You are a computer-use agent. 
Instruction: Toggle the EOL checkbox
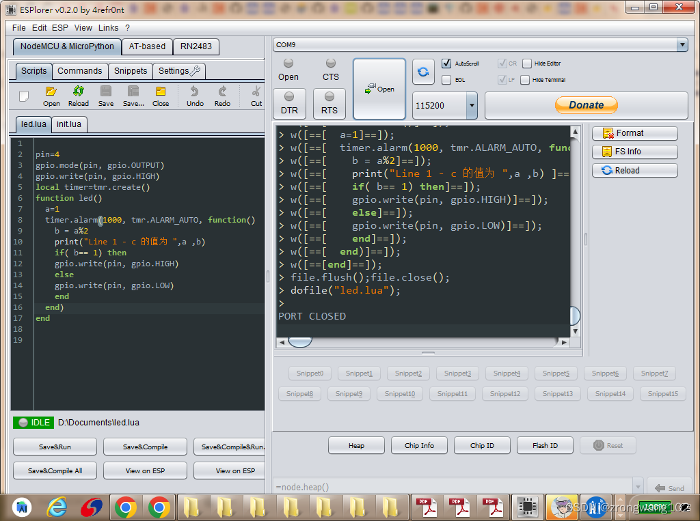tap(446, 80)
